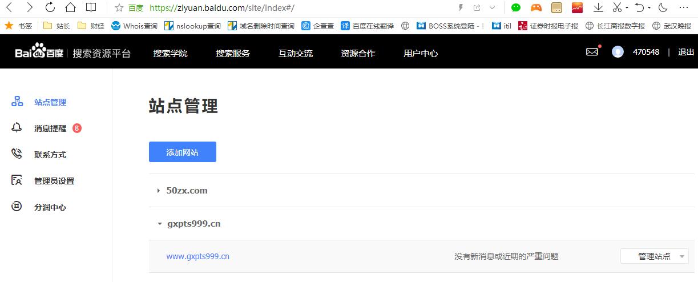
Task: Bookmark page with star icon in address bar
Action: [119, 8]
